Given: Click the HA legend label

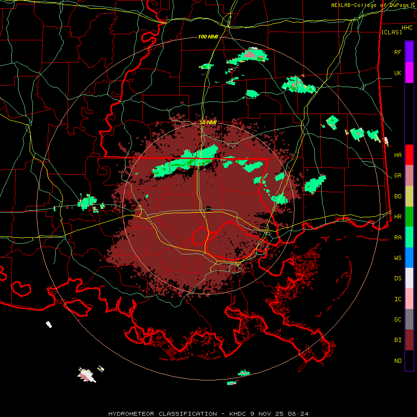Looking at the screenshot, I should [398, 155].
